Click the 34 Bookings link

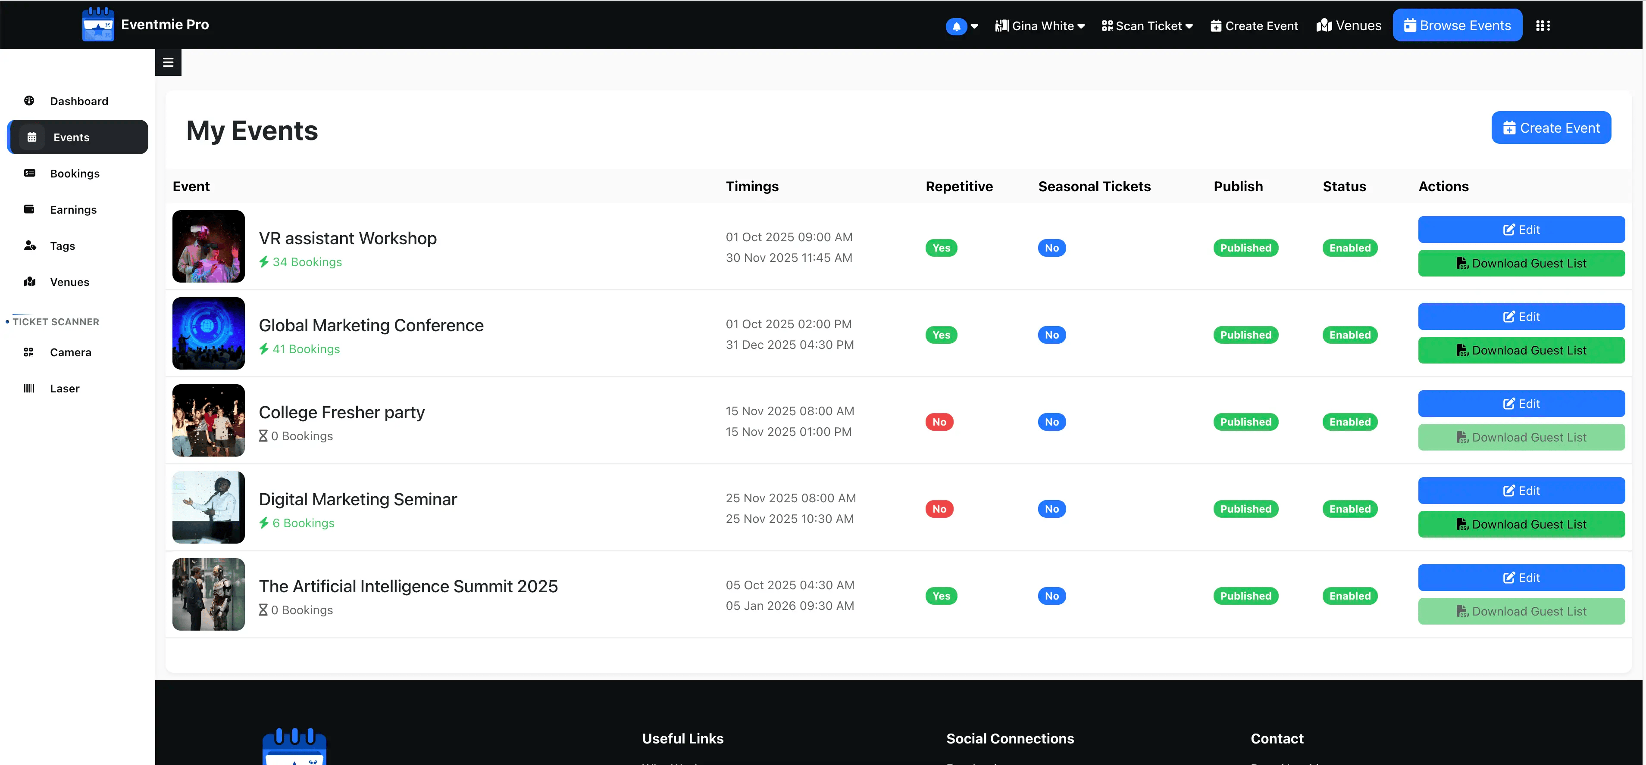pyautogui.click(x=307, y=262)
